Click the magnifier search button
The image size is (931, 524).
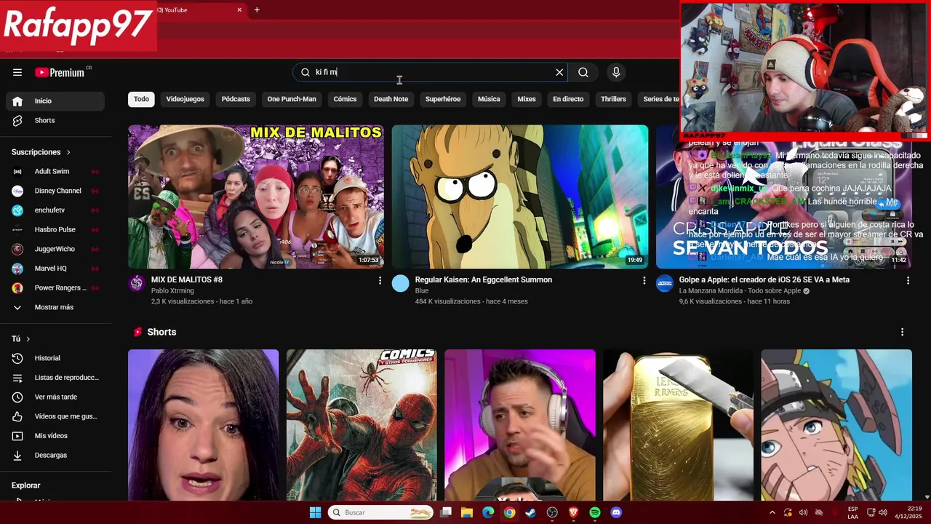pos(583,72)
